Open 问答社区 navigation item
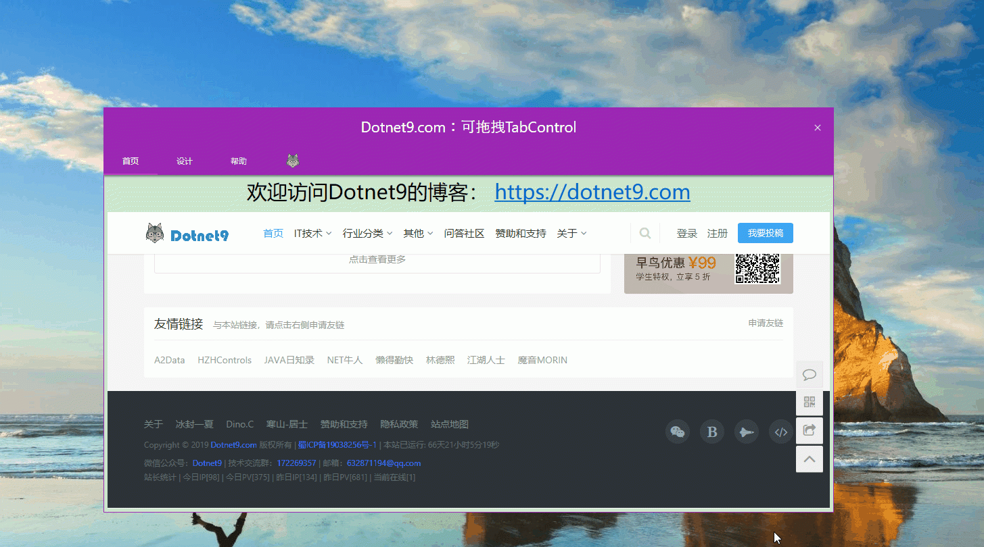This screenshot has height=547, width=984. click(464, 233)
